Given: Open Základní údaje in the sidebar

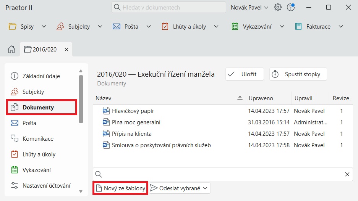Looking at the screenshot, I should point(41,76).
